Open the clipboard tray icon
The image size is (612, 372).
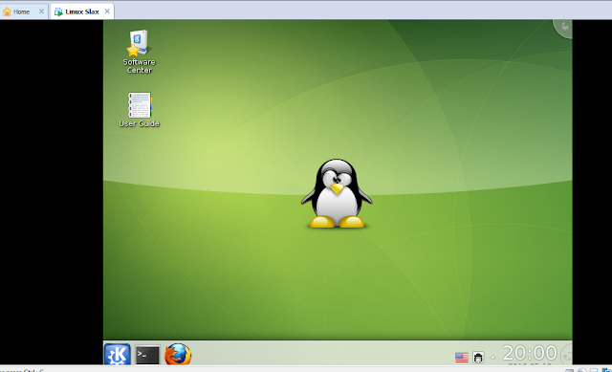[478, 357]
